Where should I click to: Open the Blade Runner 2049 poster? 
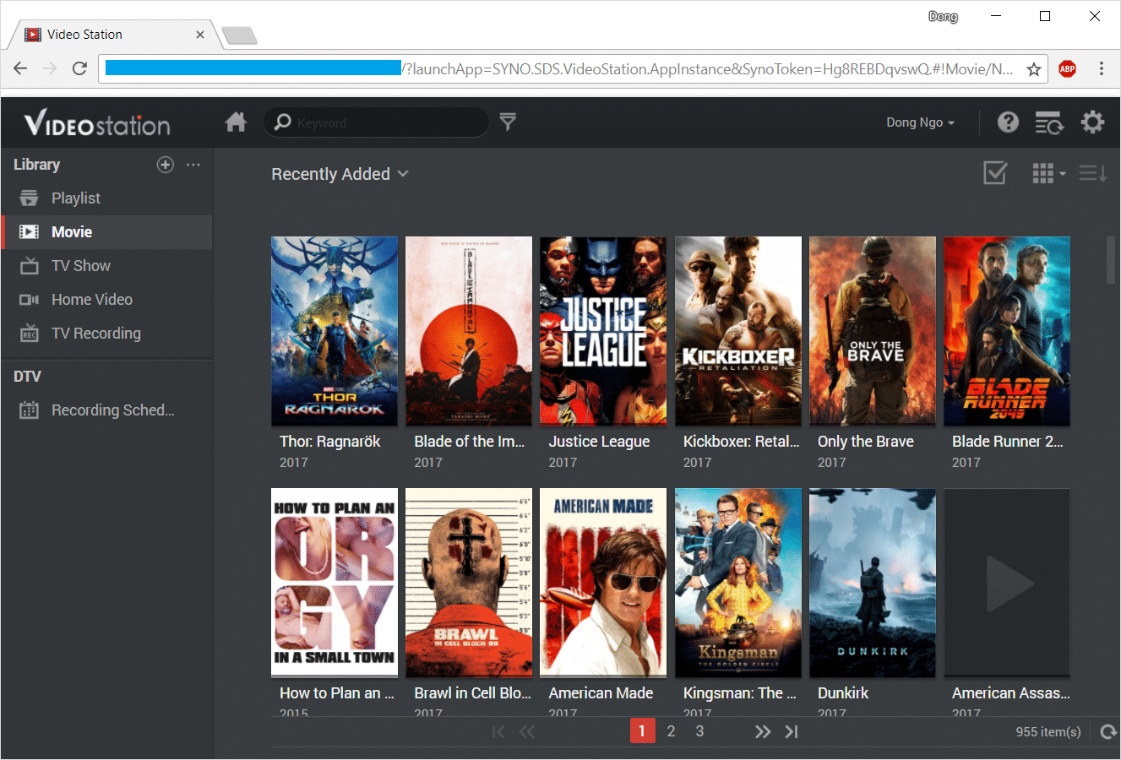(1007, 331)
